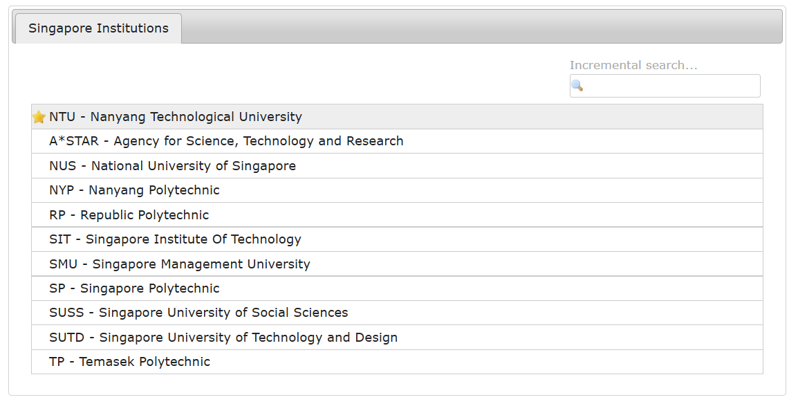Viewport: 798px width, 404px height.
Task: Click the 'SUTD' abbreviation text
Action: [67, 338]
